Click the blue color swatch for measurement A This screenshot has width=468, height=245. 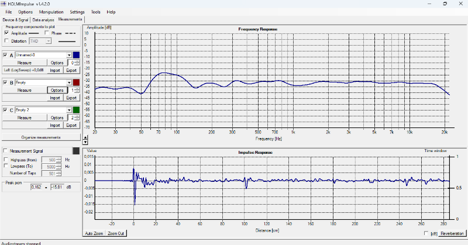click(76, 55)
